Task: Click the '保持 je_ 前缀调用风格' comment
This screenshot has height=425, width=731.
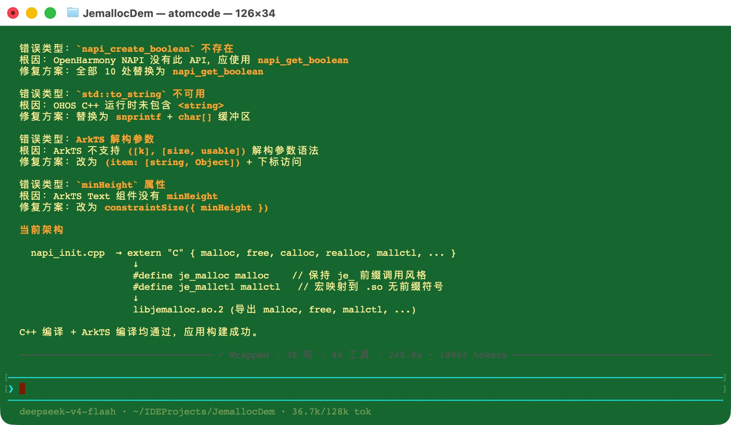Action: pos(368,275)
